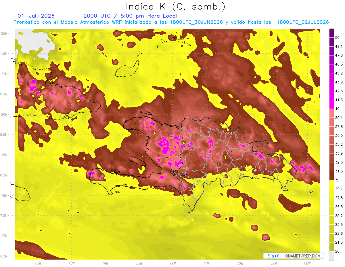Select the grey legend swatch below 20
This screenshot has height=267, width=345.
click(331, 255)
